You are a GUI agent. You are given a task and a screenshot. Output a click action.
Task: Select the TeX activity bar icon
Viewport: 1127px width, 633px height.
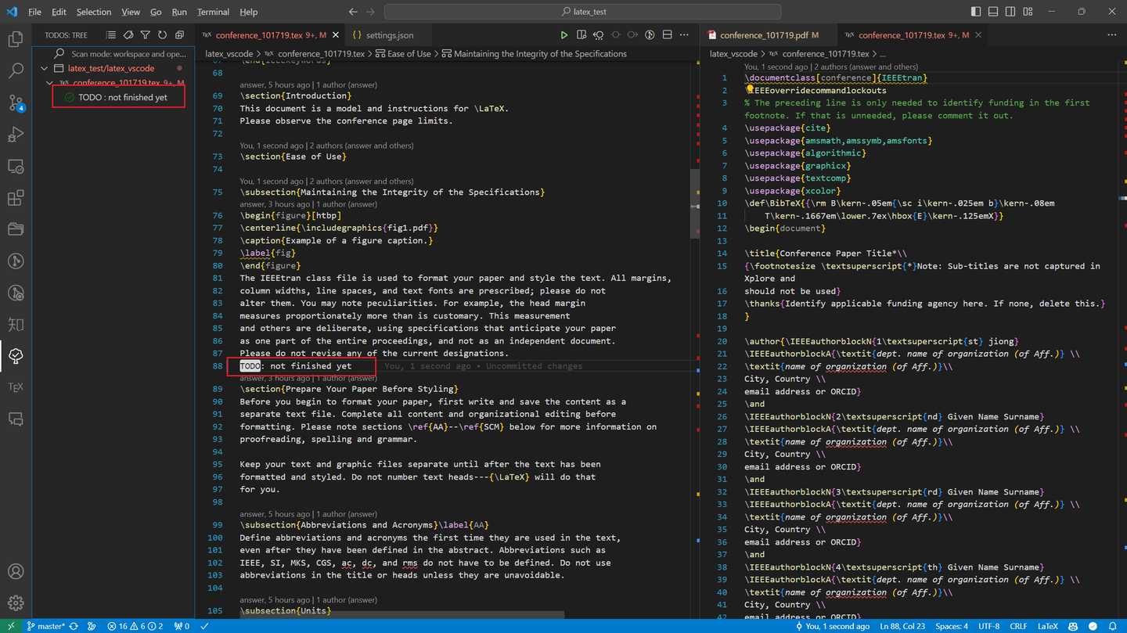(16, 386)
